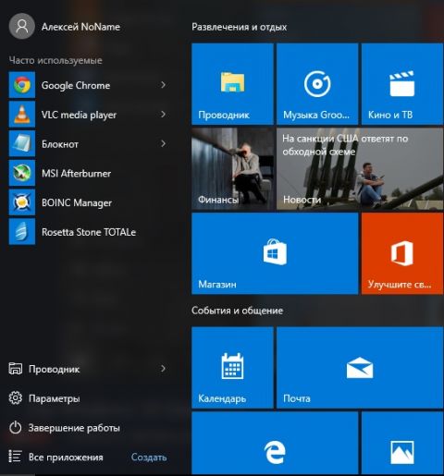The width and height of the screenshot is (444, 476).
Task: Open the Новости news live tile
Action: pyautogui.click(x=360, y=169)
